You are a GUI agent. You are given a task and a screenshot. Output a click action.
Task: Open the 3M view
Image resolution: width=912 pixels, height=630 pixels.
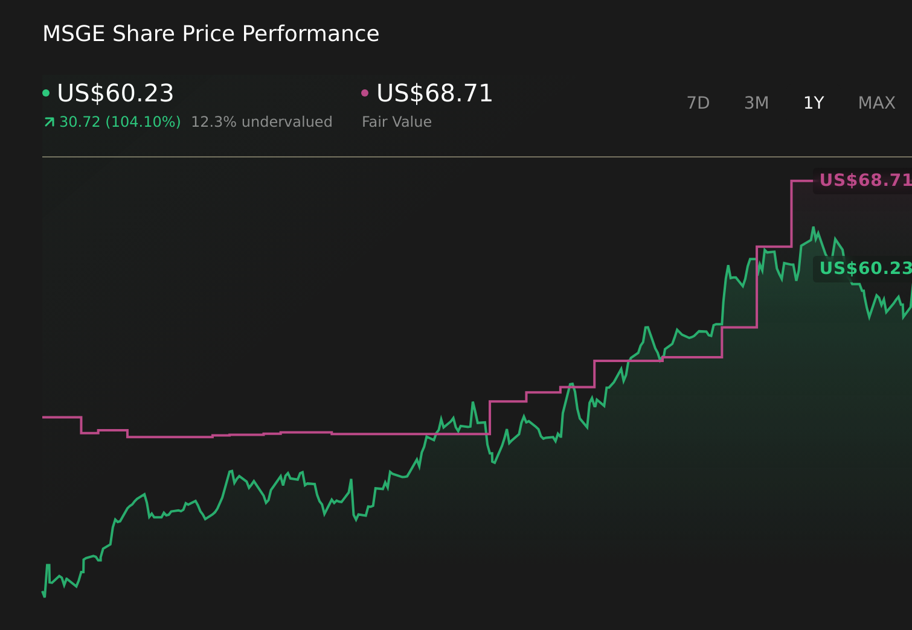coord(756,103)
